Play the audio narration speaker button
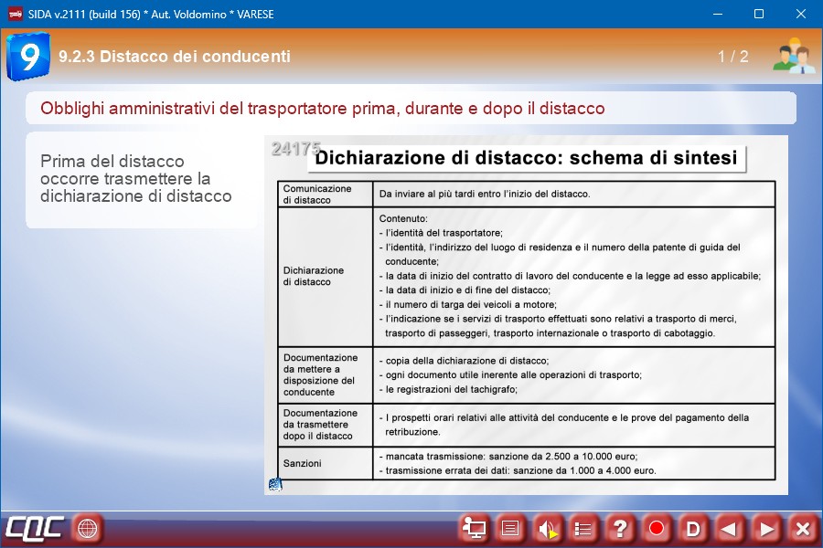This screenshot has width=823, height=548. [548, 528]
